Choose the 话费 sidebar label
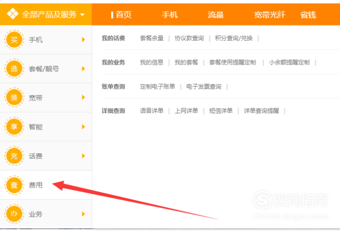The width and height of the screenshot is (340, 233). click(x=35, y=156)
